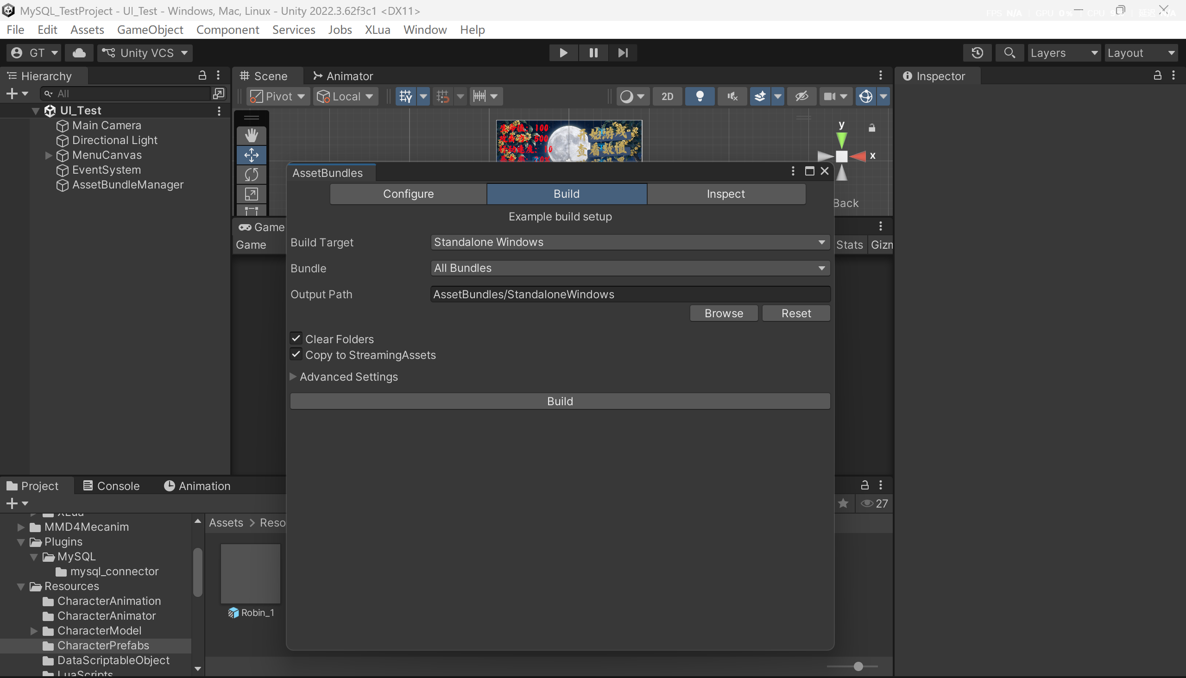Open AssetBundles window options menu
Viewport: 1186px width, 678px height.
coord(793,171)
